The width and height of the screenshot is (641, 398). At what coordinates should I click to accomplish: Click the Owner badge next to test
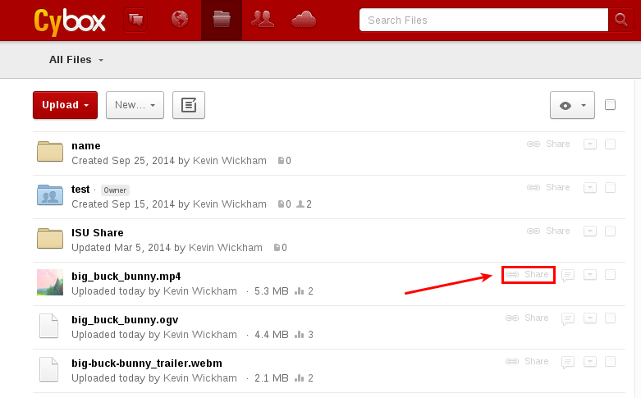click(115, 190)
